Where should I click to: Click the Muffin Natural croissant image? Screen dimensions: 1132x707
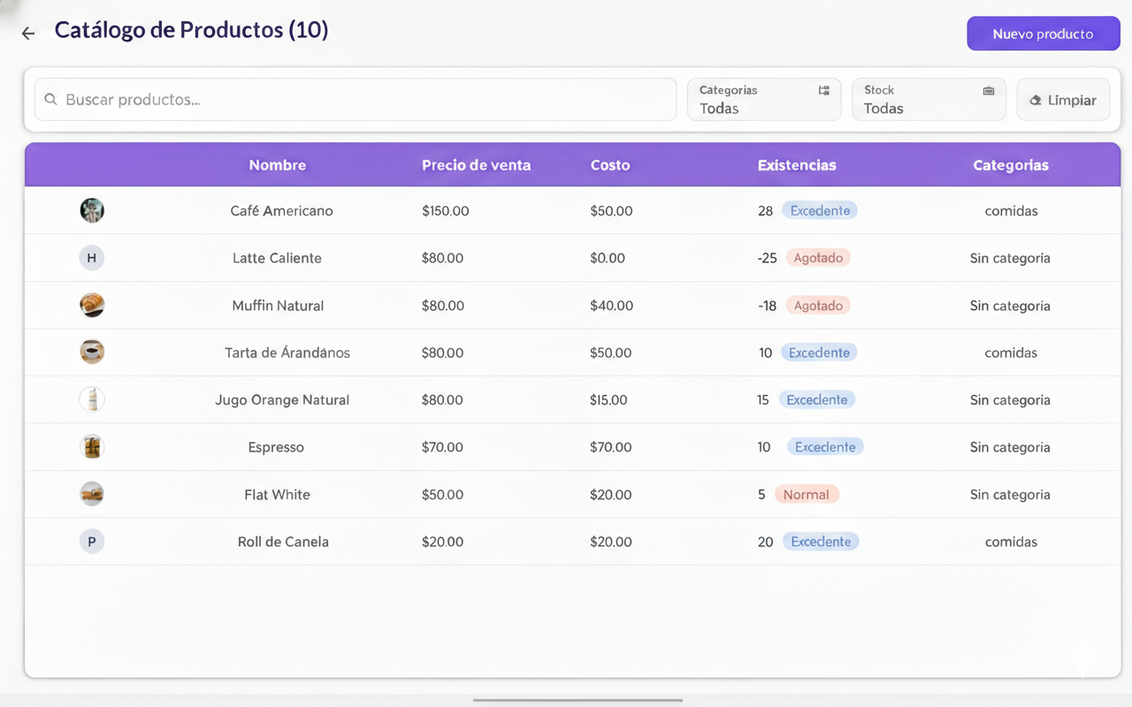[92, 305]
